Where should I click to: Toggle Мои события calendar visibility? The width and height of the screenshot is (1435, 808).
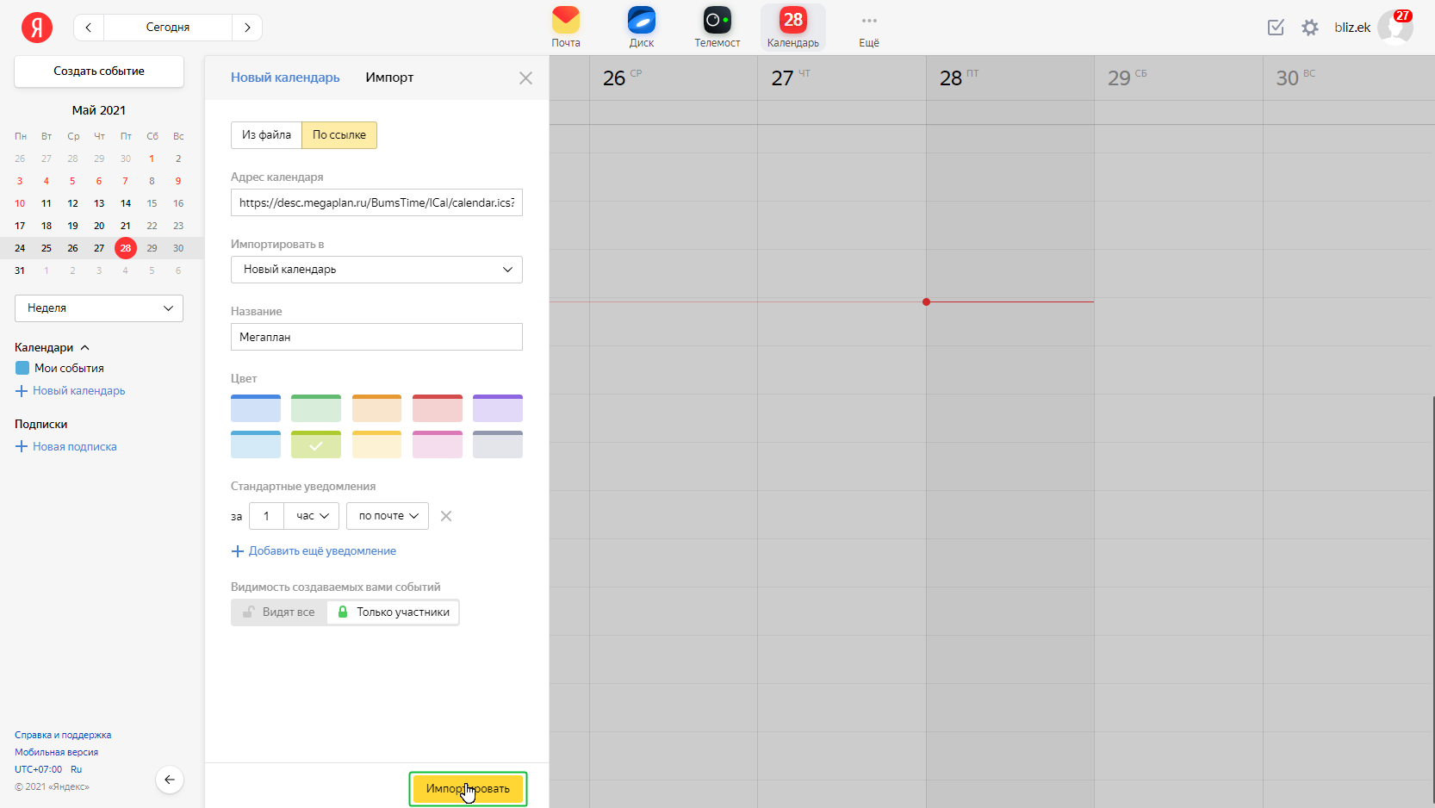[22, 368]
